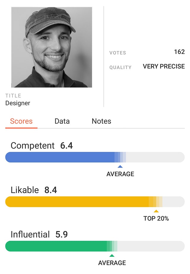Click the AVERAGE label below Influential bar
Screen dimensions: 190x274
tap(112, 263)
